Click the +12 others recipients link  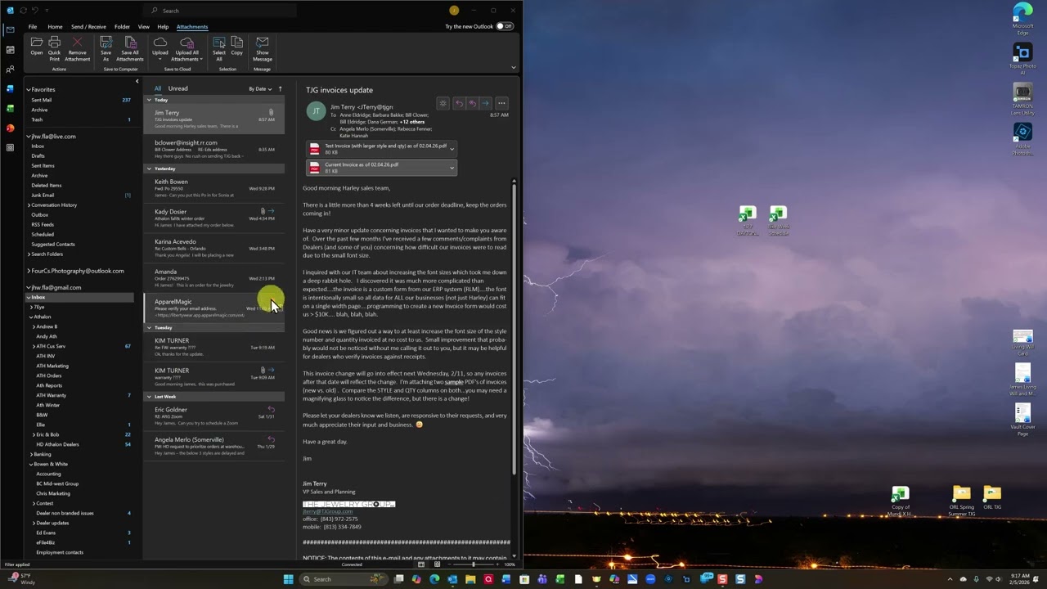pos(412,122)
